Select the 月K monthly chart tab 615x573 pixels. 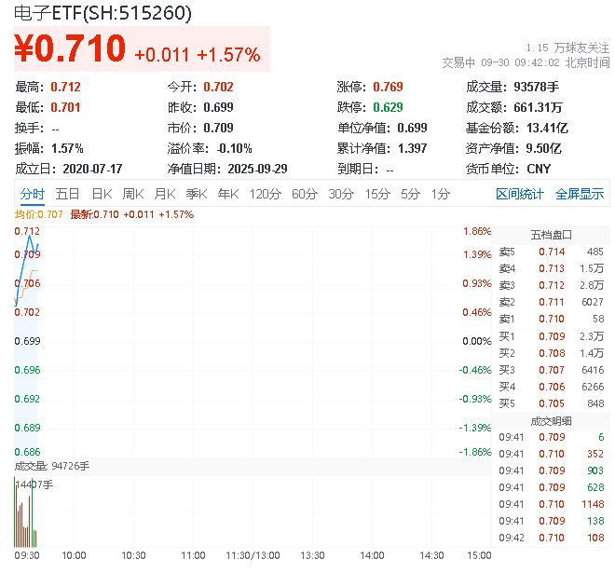click(165, 194)
